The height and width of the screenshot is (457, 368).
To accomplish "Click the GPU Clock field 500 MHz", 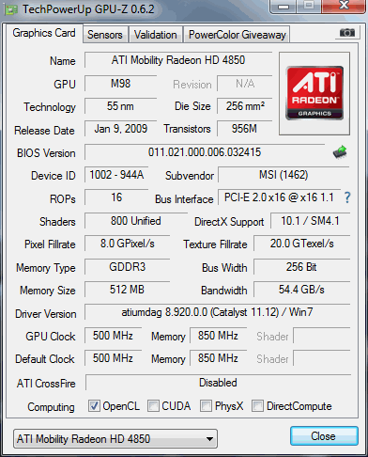I will click(x=113, y=336).
